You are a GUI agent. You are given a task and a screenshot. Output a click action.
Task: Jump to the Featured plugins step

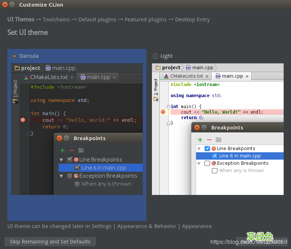(146, 19)
